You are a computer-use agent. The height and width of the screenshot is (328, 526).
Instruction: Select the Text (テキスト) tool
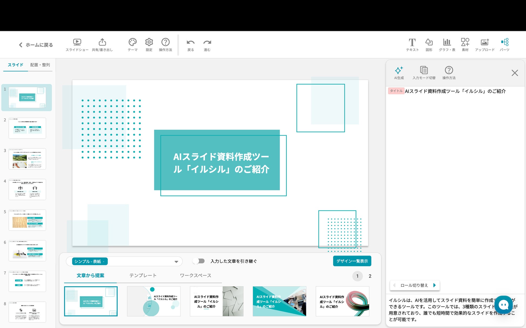tap(412, 43)
